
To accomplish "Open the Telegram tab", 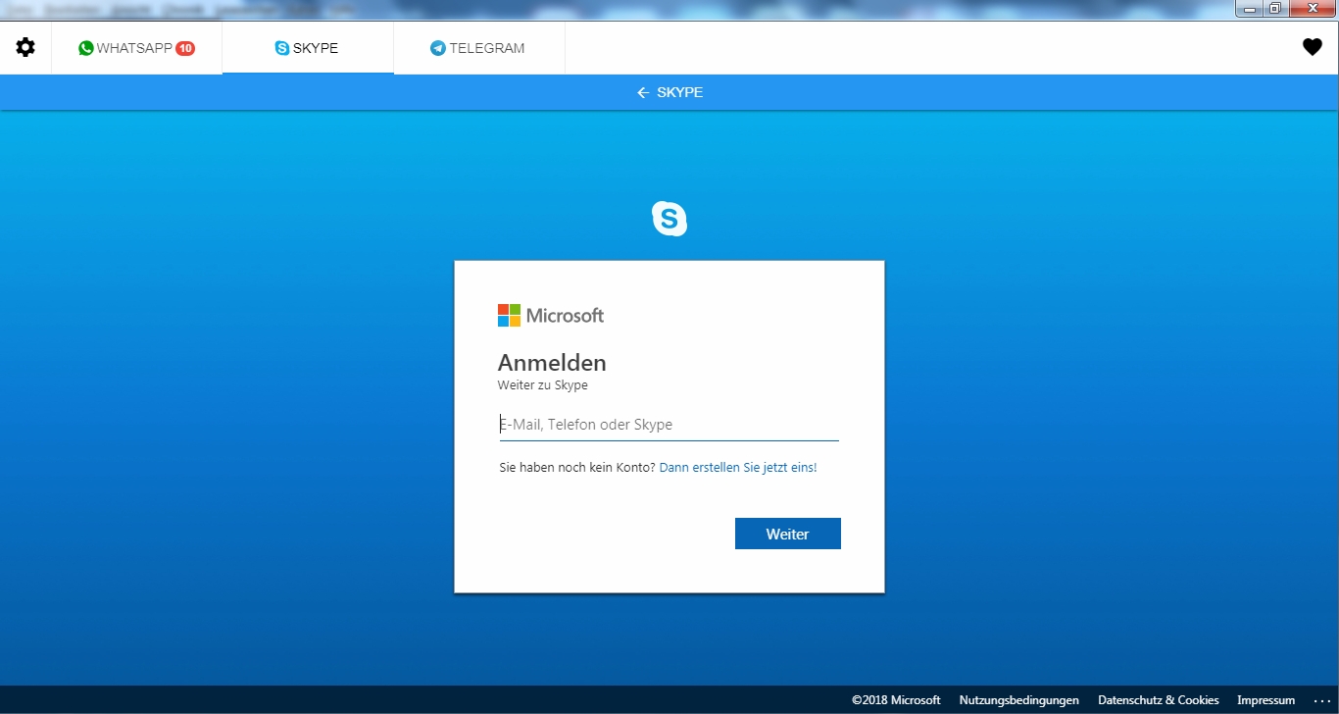I will (x=477, y=48).
